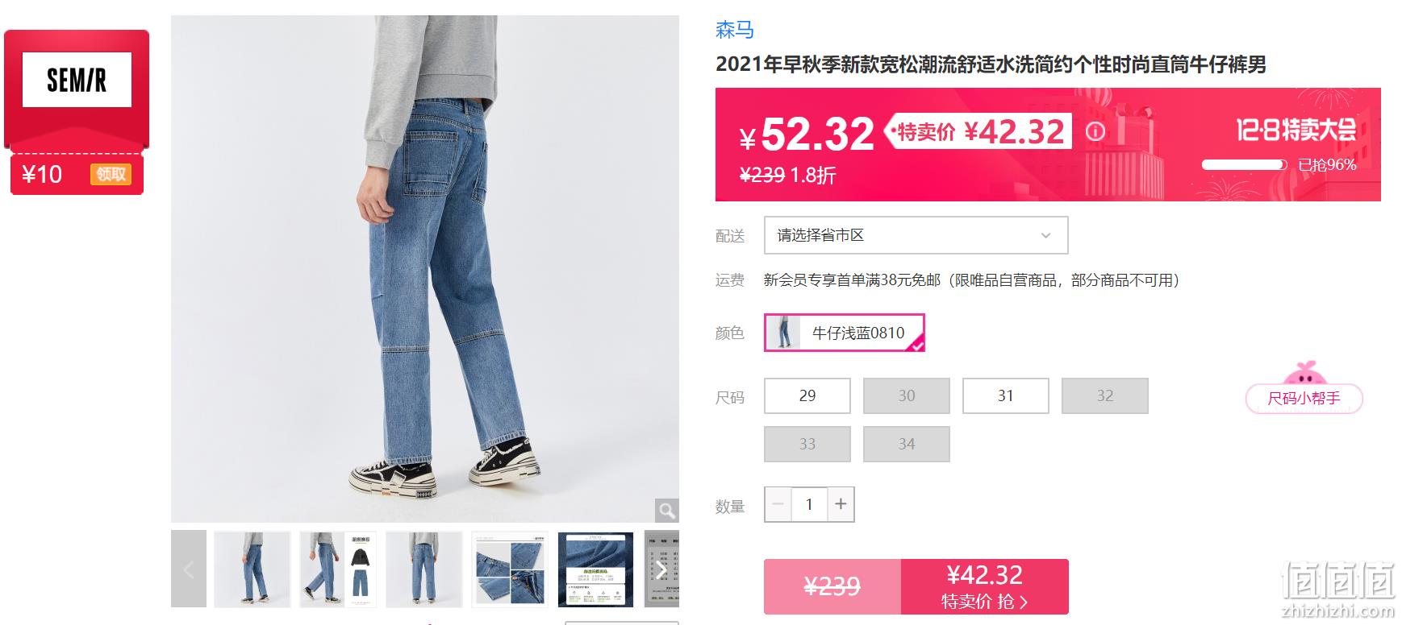This screenshot has height=625, width=1402.
Task: Decrease quantity with minus button
Action: [x=778, y=504]
